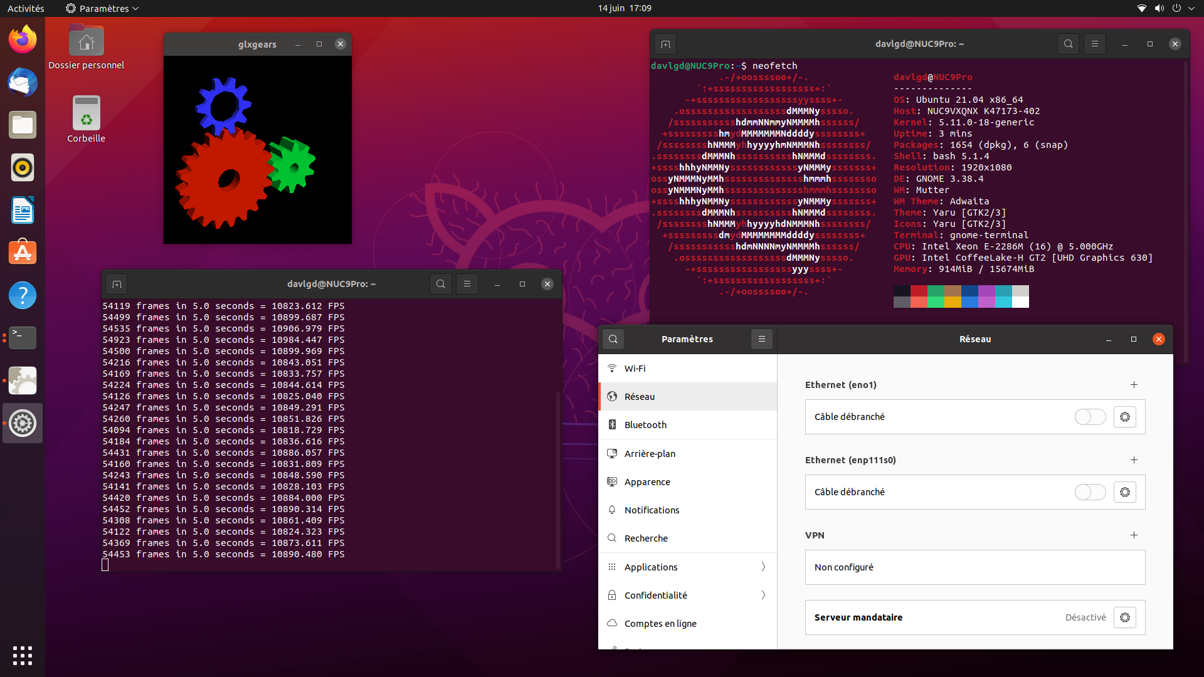Click the volume speaker icon in top bar
Viewport: 1204px width, 677px height.
click(1159, 8)
